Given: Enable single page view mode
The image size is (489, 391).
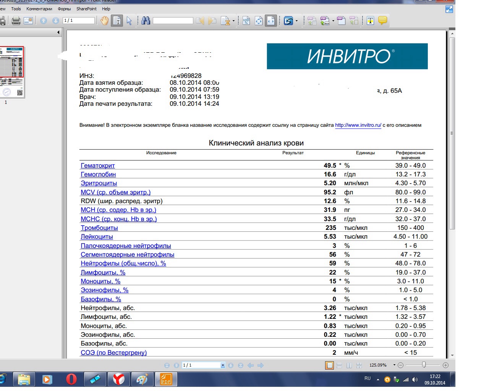Looking at the screenshot, I should coord(329,365).
